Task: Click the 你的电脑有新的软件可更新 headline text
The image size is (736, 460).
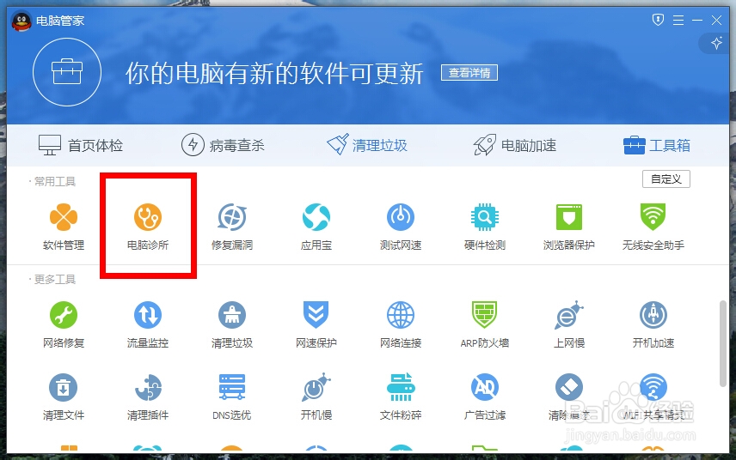Action: click(274, 74)
